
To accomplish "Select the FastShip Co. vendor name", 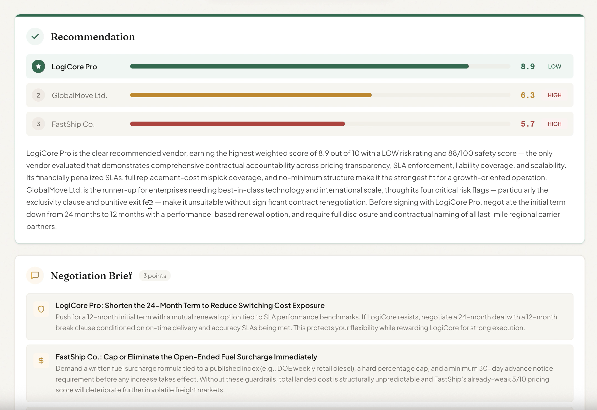I will tap(73, 124).
